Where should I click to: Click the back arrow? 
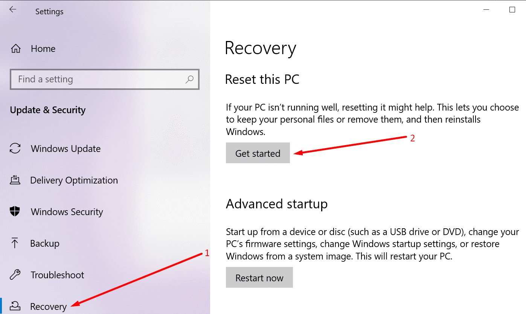12,9
